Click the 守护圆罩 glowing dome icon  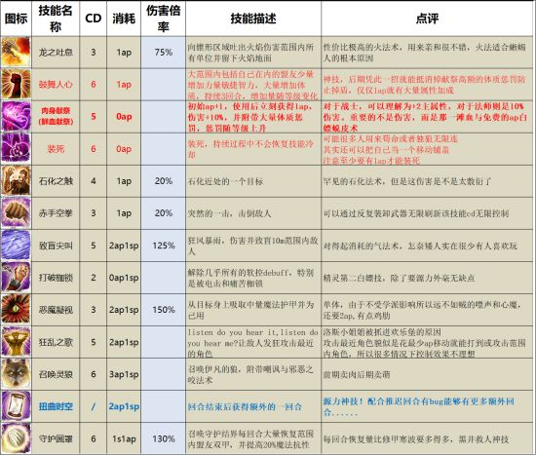(16, 438)
